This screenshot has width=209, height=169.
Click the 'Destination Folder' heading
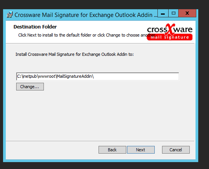(x=35, y=27)
